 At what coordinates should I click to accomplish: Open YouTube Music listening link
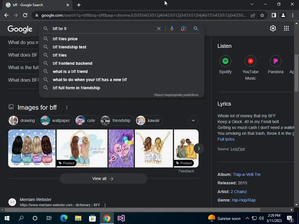point(250,68)
